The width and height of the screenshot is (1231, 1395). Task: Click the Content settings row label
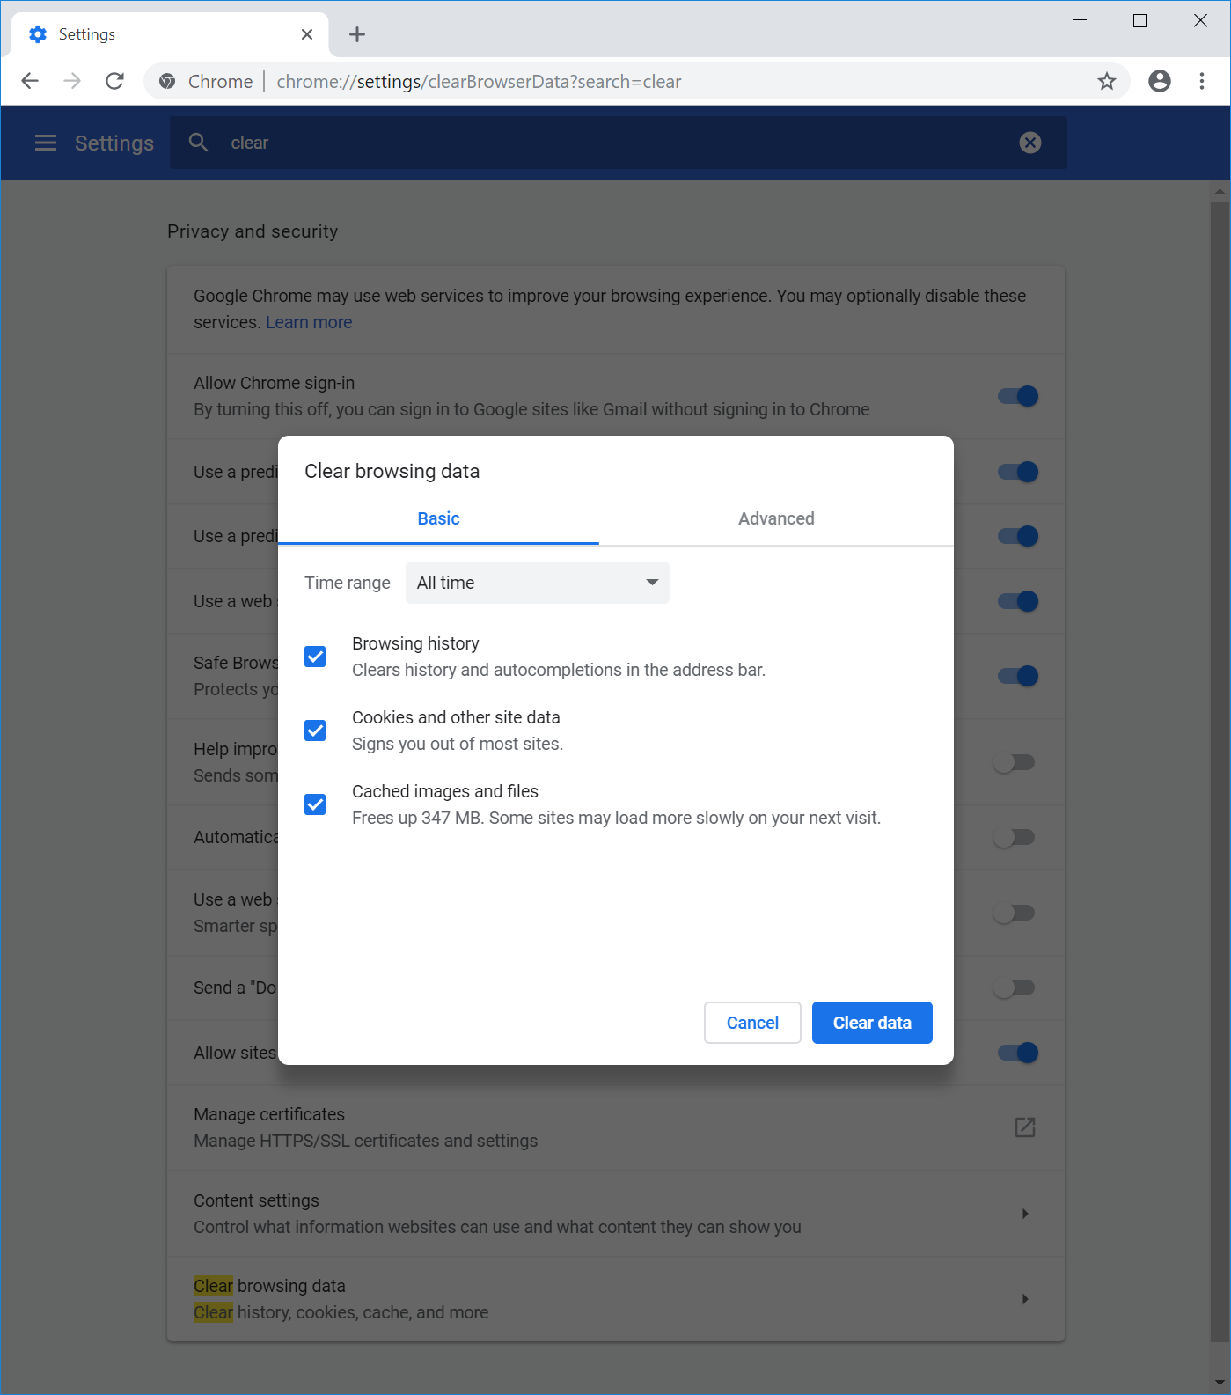[256, 1200]
